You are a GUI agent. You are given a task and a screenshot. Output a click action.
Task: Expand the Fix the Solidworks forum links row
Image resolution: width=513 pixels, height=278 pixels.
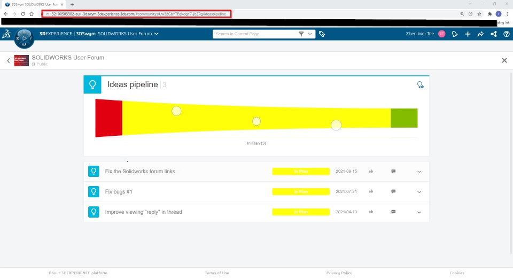pyautogui.click(x=419, y=172)
